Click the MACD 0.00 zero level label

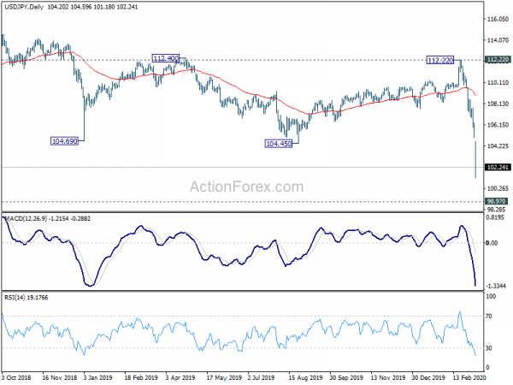pos(492,243)
